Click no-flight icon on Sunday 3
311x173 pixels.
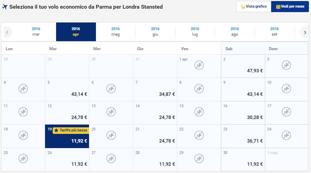pos(286,65)
